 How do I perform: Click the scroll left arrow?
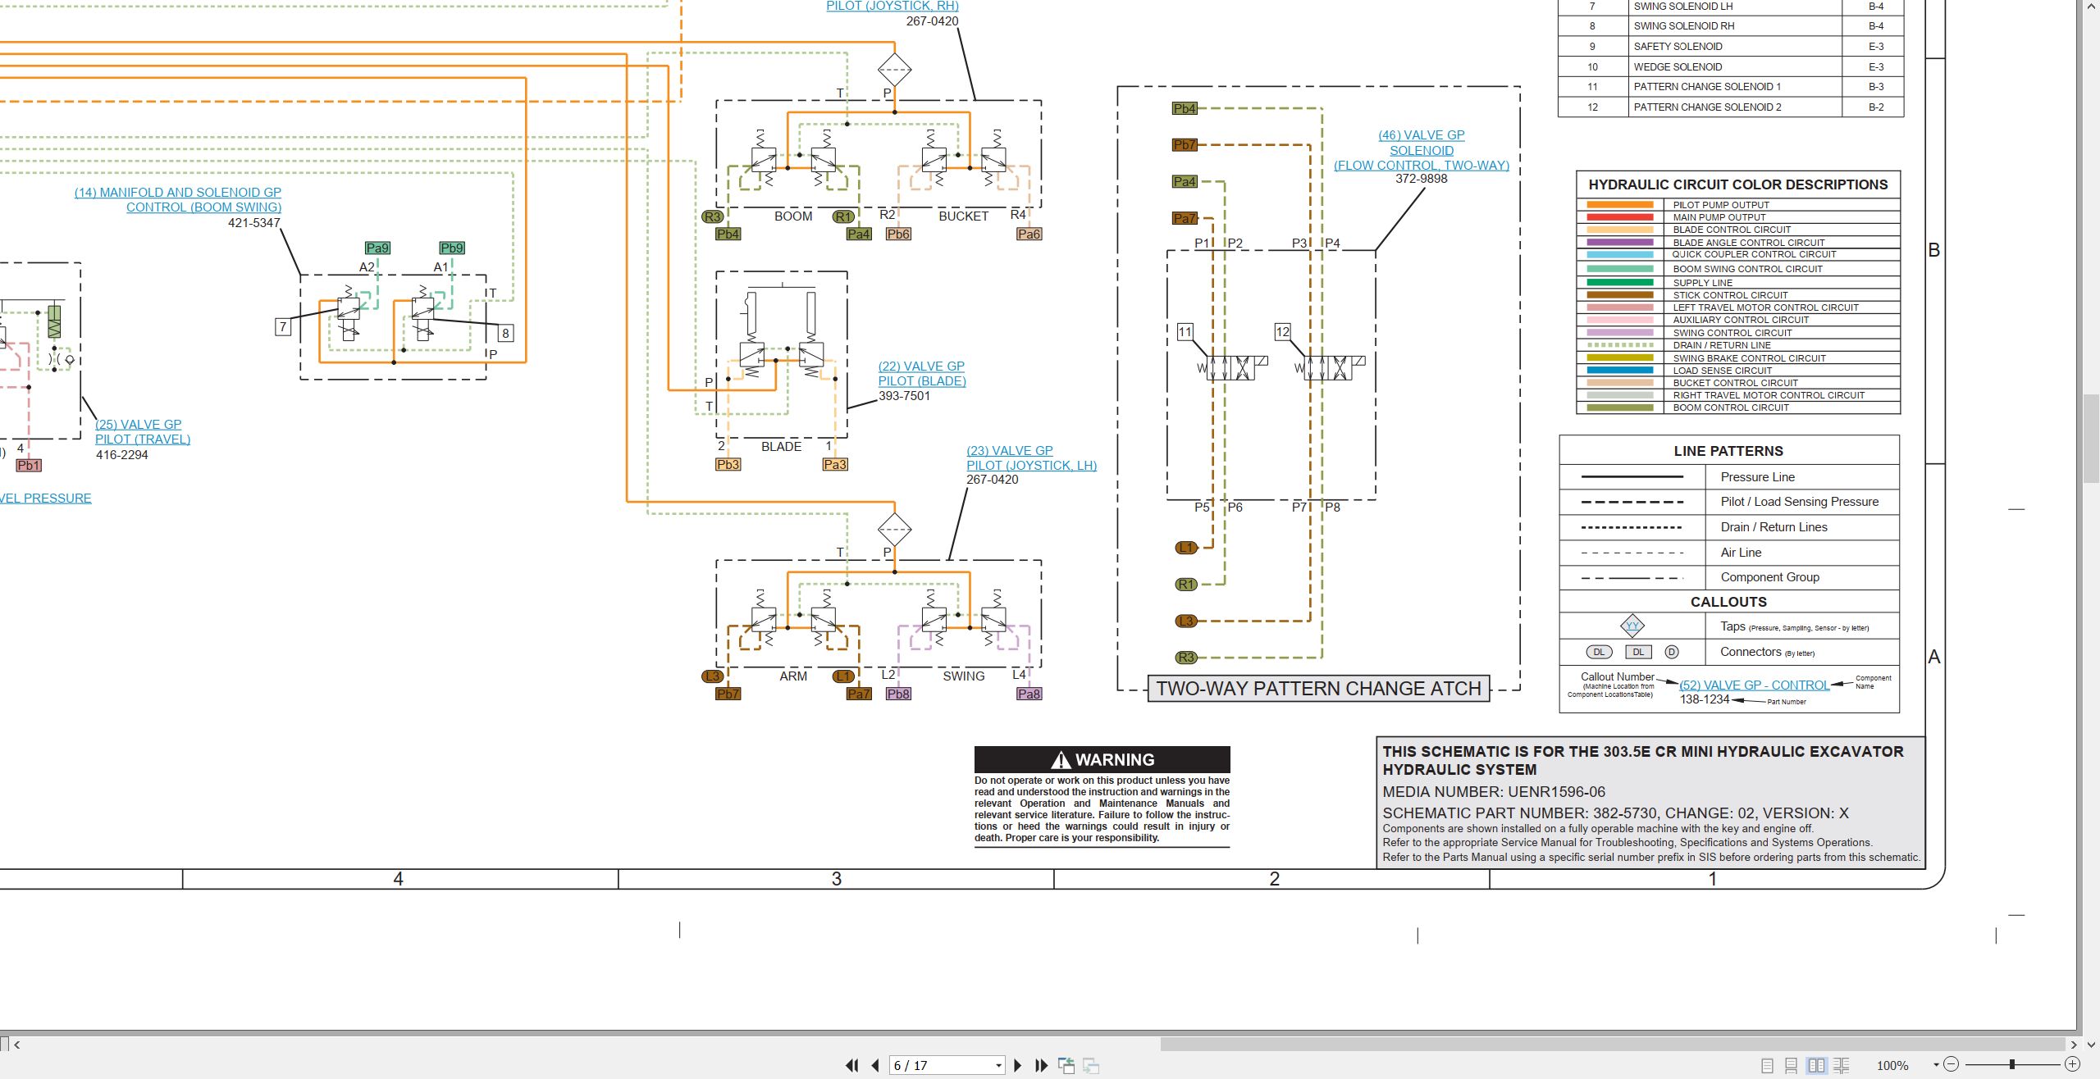click(16, 1045)
